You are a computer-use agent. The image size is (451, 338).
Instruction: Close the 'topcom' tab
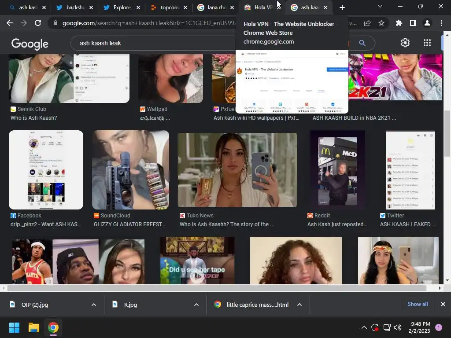coord(185,7)
